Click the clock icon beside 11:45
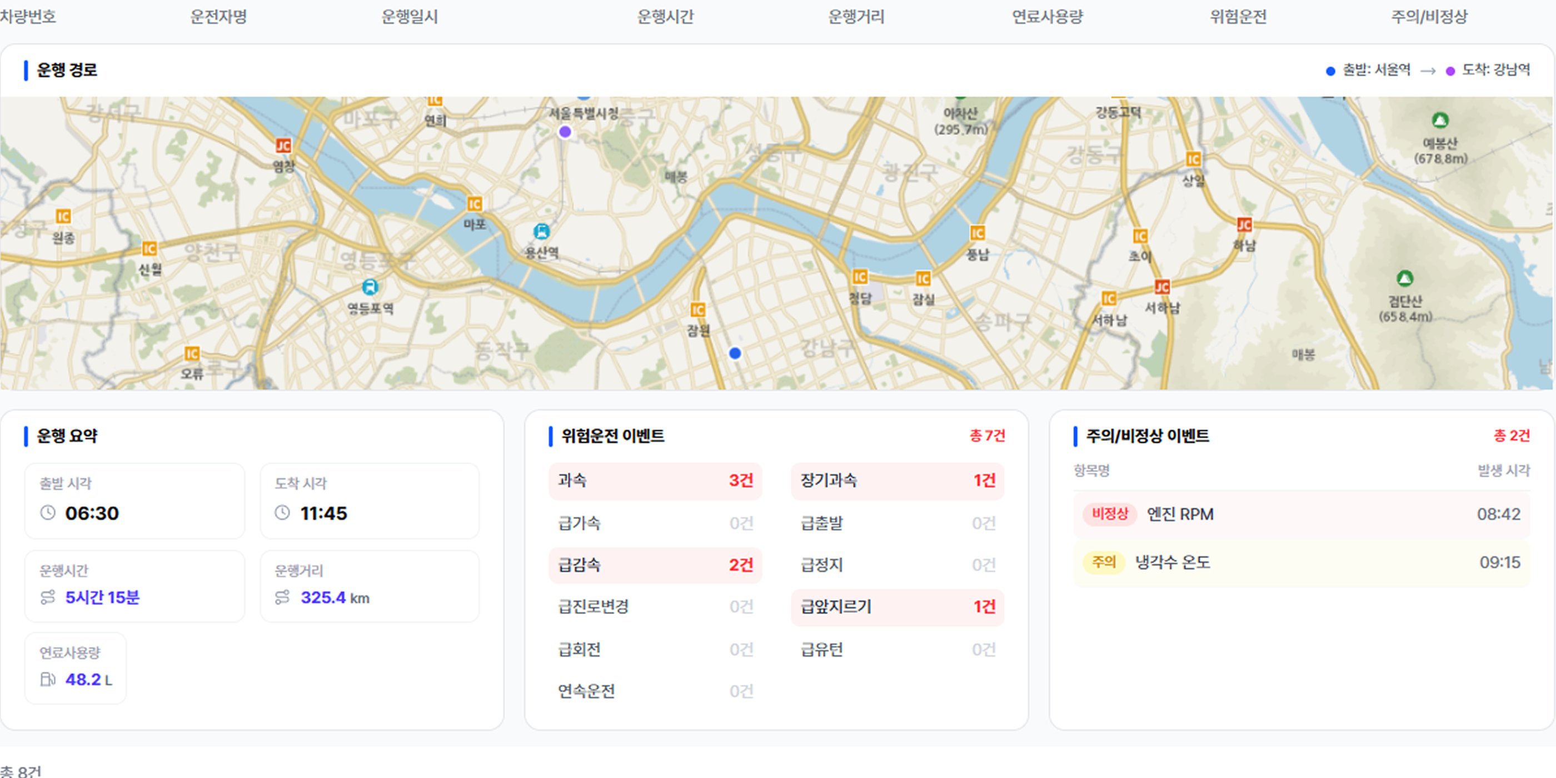This screenshot has width=1556, height=778. click(x=282, y=513)
